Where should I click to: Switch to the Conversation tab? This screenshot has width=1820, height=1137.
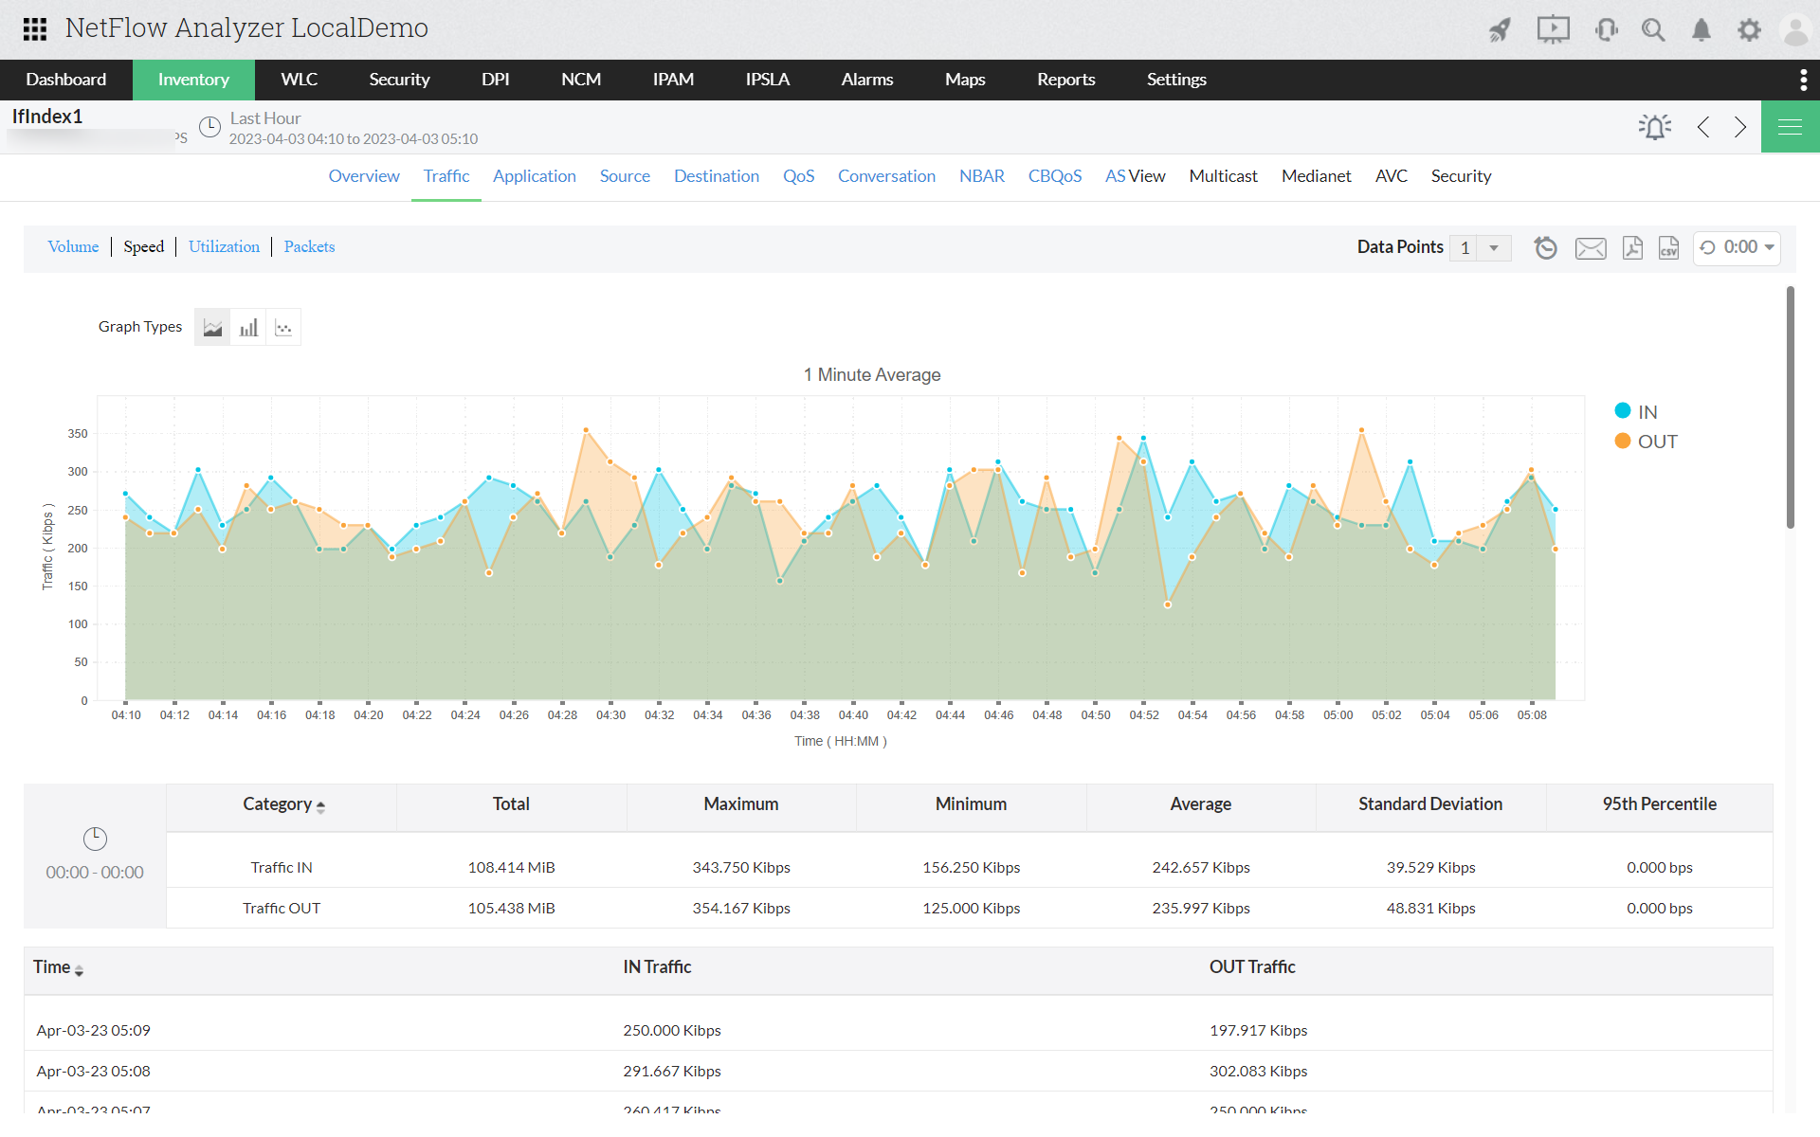(x=886, y=176)
